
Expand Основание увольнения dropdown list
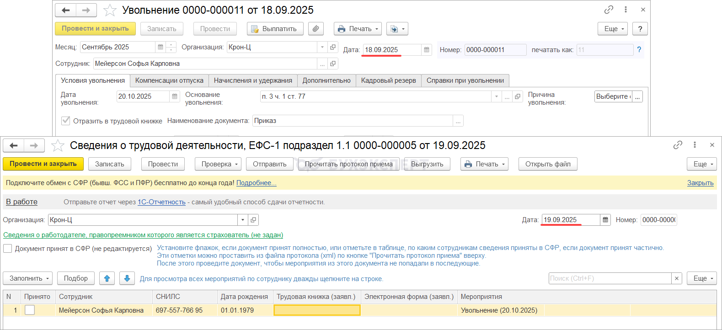click(x=497, y=96)
